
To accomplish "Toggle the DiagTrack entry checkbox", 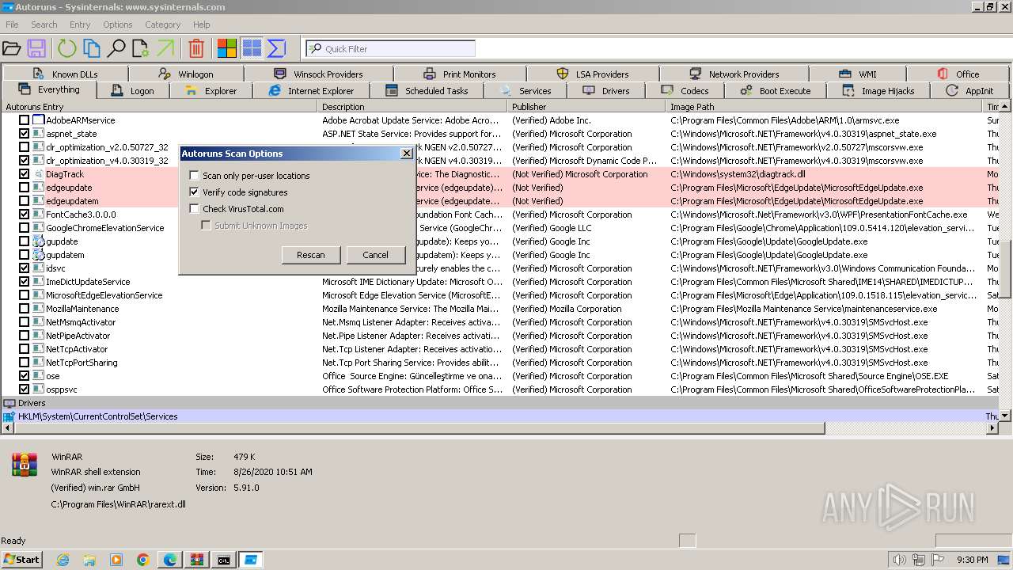I will [x=24, y=174].
